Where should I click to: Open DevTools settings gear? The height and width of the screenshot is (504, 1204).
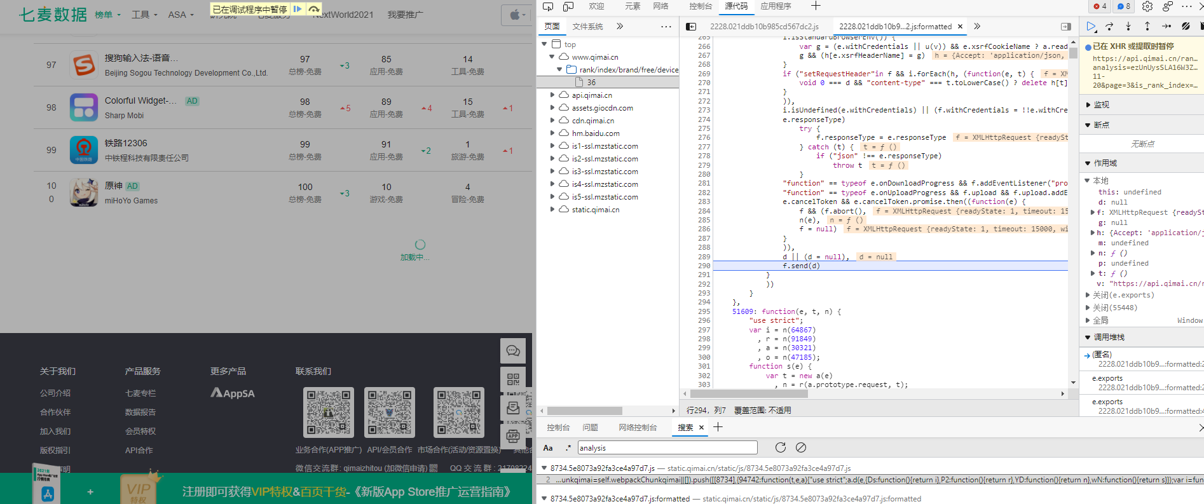point(1147,6)
